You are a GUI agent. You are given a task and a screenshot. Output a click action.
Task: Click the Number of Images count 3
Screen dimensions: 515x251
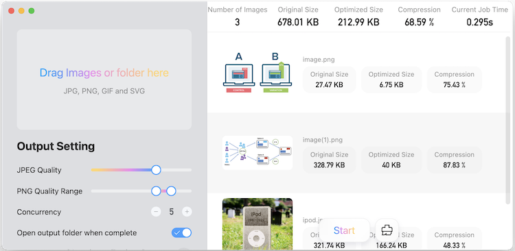pyautogui.click(x=237, y=23)
